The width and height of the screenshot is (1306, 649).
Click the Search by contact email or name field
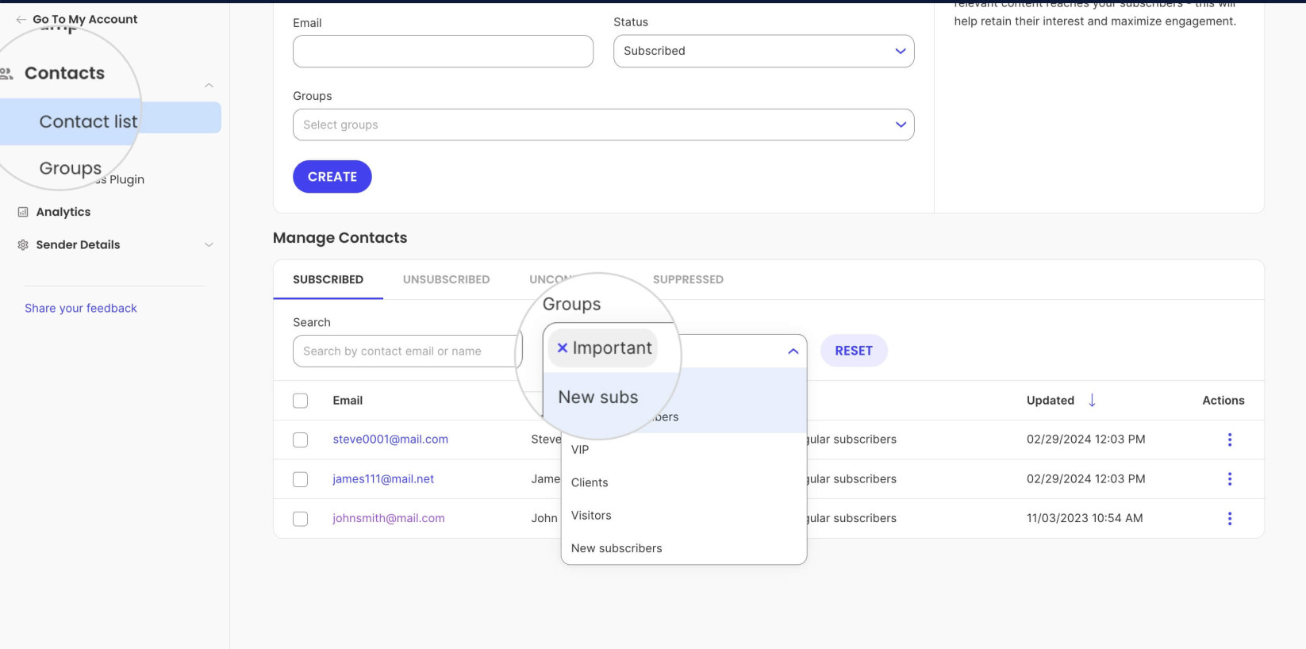[407, 351]
